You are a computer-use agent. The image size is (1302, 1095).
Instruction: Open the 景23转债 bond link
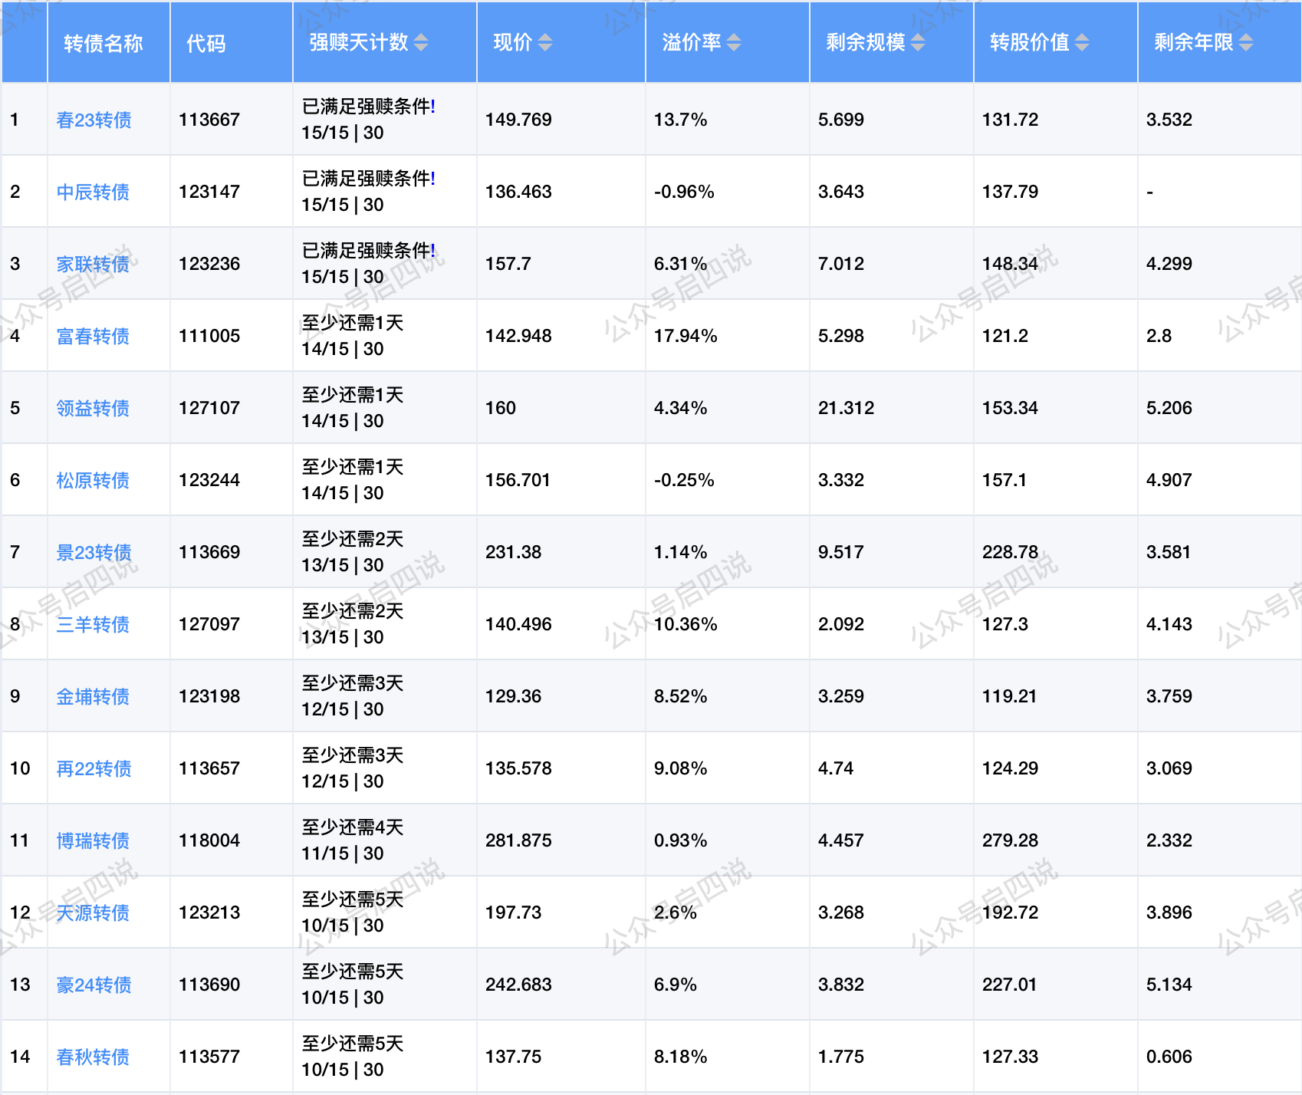pyautogui.click(x=94, y=553)
